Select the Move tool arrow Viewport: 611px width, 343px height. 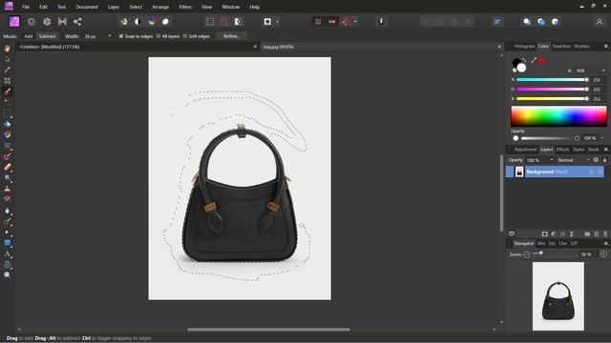click(7, 59)
